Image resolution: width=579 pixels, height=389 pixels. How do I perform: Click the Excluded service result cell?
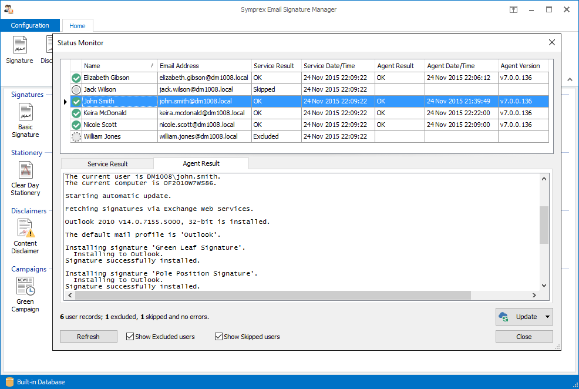click(276, 137)
